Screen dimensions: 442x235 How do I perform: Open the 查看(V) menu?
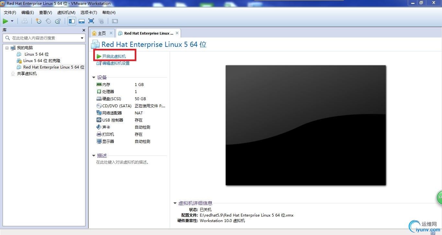[x=46, y=13]
